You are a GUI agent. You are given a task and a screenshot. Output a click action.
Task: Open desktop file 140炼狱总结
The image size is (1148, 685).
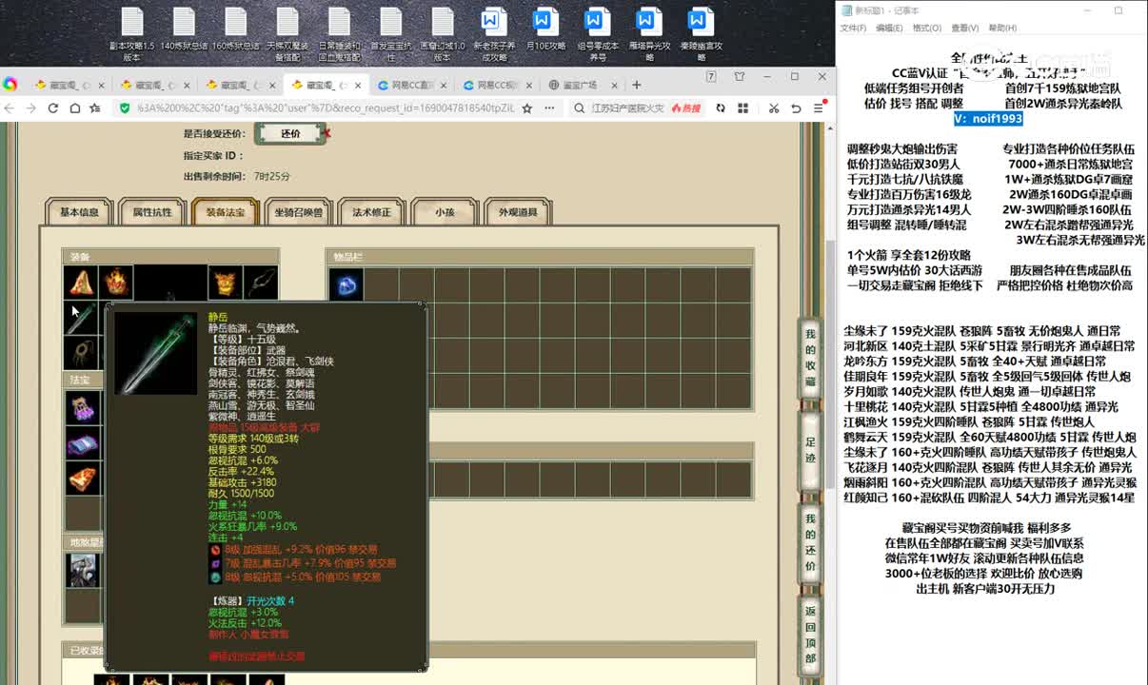[x=184, y=29]
